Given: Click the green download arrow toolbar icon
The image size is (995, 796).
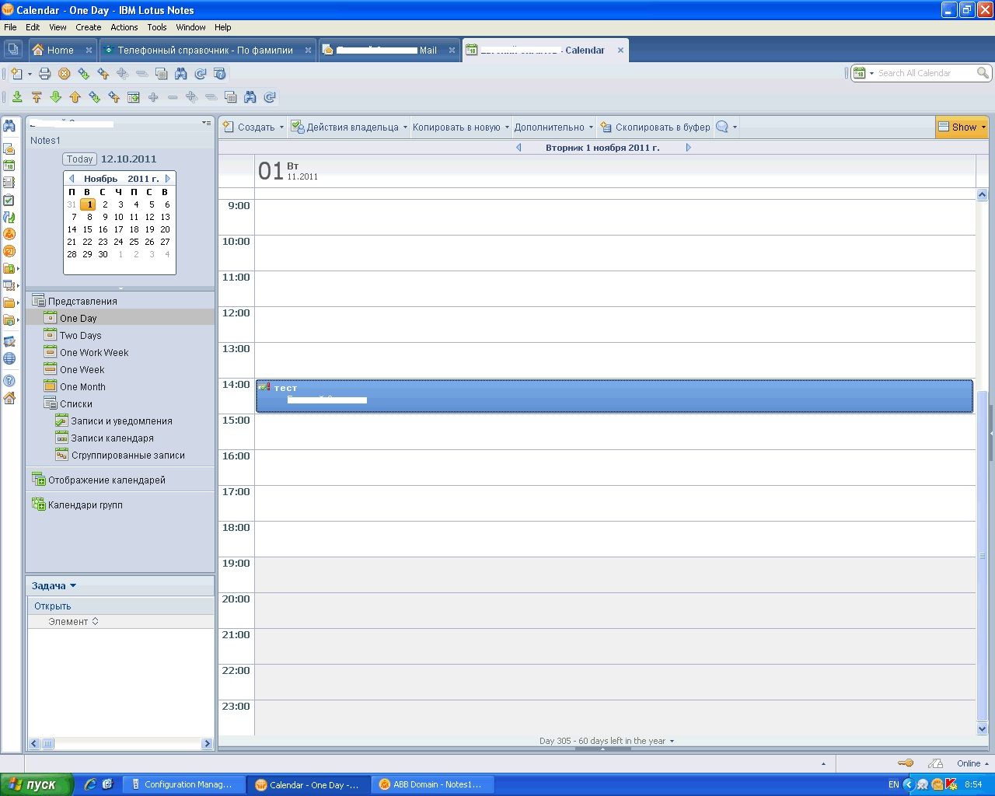Looking at the screenshot, I should click(x=17, y=97).
